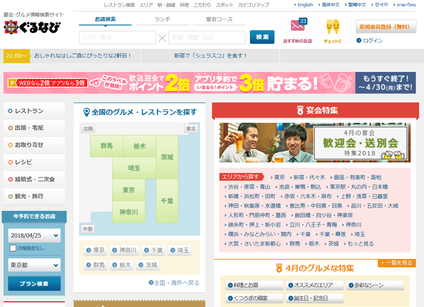Click the エリア、駅名 input field

[x=117, y=38]
